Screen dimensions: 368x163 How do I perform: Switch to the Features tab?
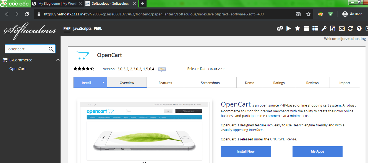tap(165, 83)
